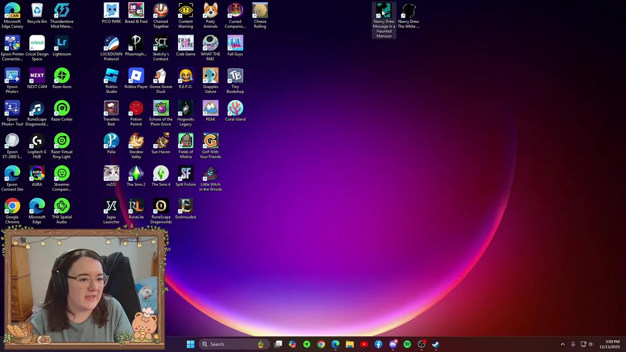This screenshot has width=626, height=352.
Task: Select Golf With Your Friends icon
Action: [210, 146]
